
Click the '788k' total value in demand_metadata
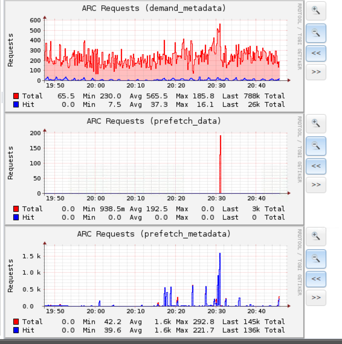tap(252, 96)
